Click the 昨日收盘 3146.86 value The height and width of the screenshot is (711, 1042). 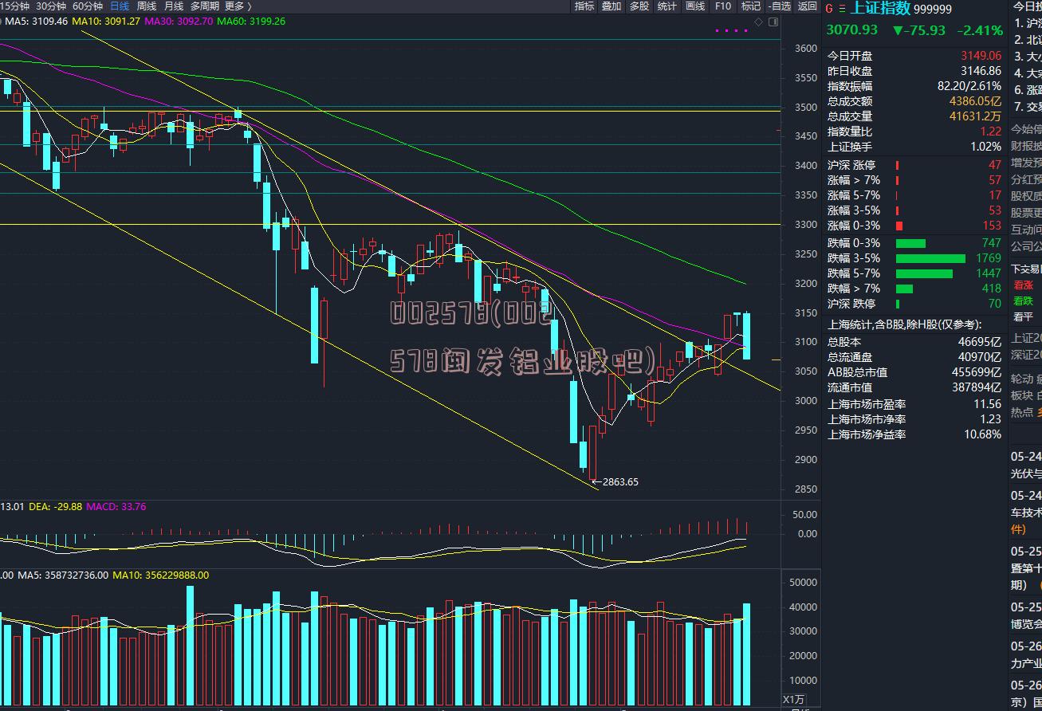[x=981, y=71]
